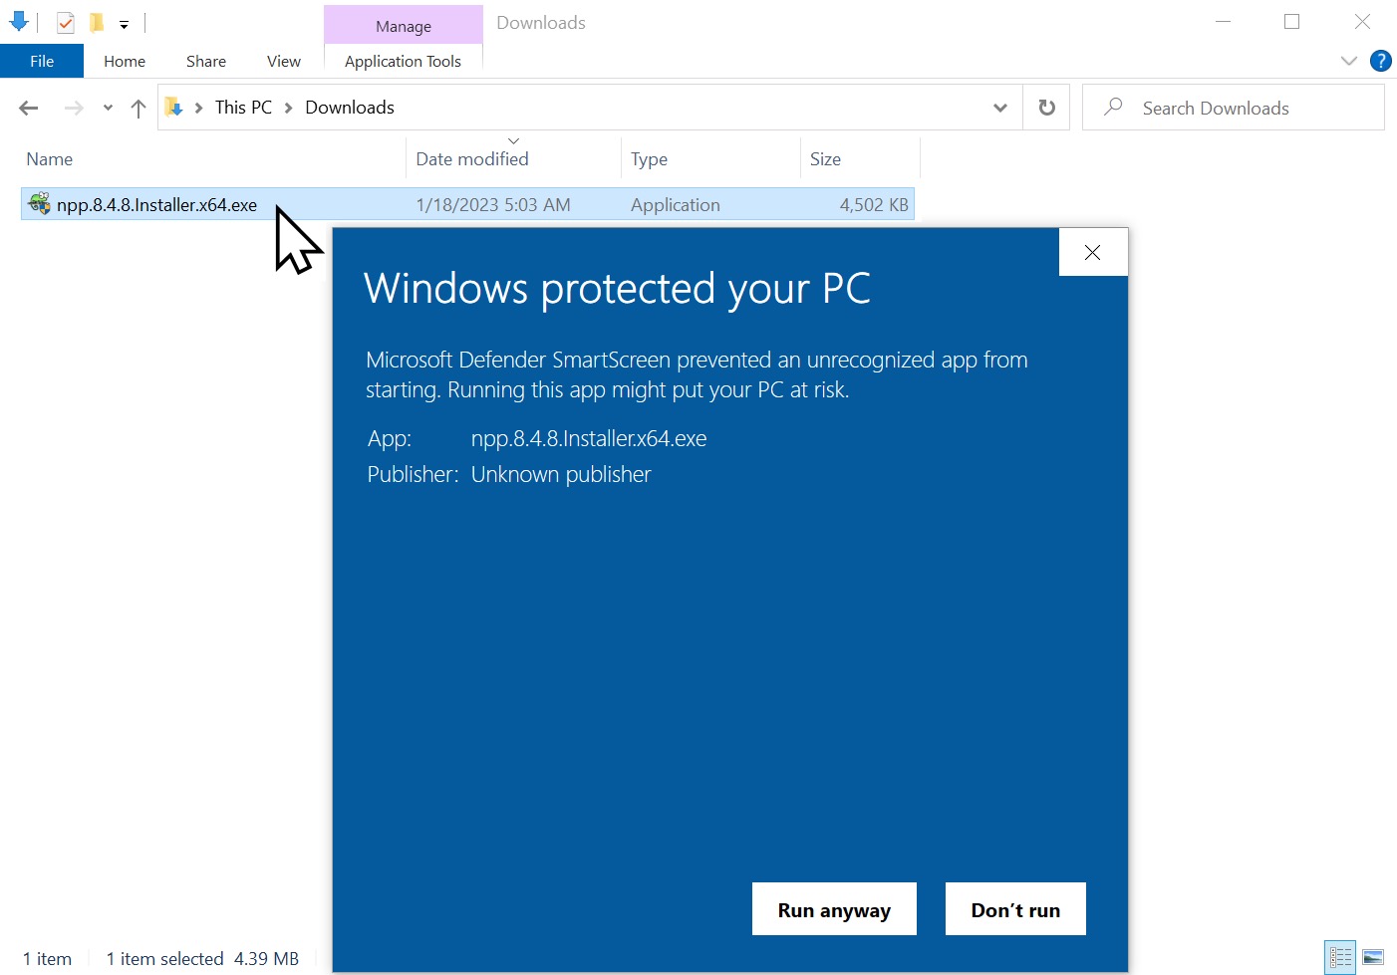Image resolution: width=1397 pixels, height=975 pixels.
Task: Click the Search Downloads field
Action: point(1234,108)
